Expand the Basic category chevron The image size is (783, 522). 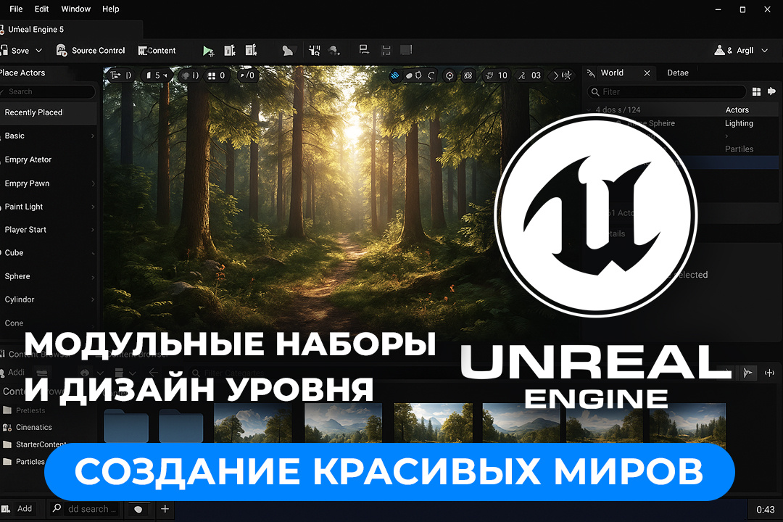(x=93, y=136)
